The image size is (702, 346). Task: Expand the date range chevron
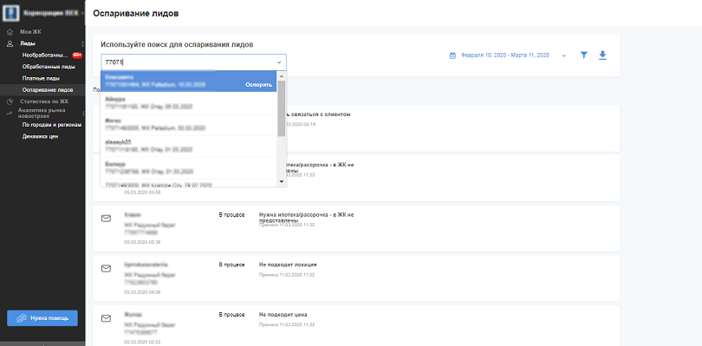point(564,55)
